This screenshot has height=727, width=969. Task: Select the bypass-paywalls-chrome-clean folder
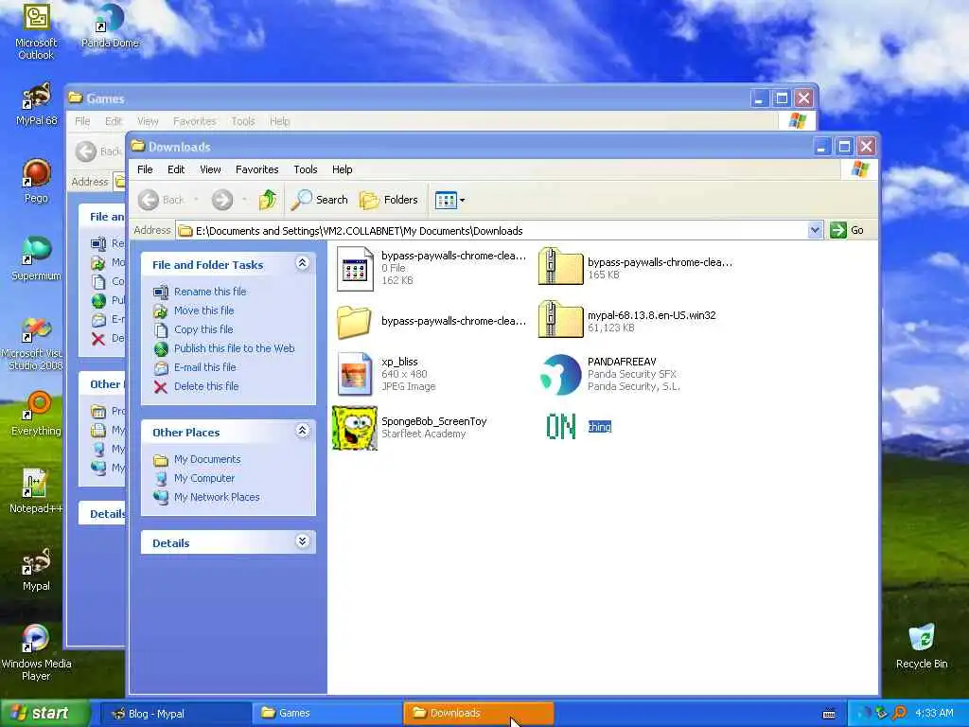[x=432, y=322]
